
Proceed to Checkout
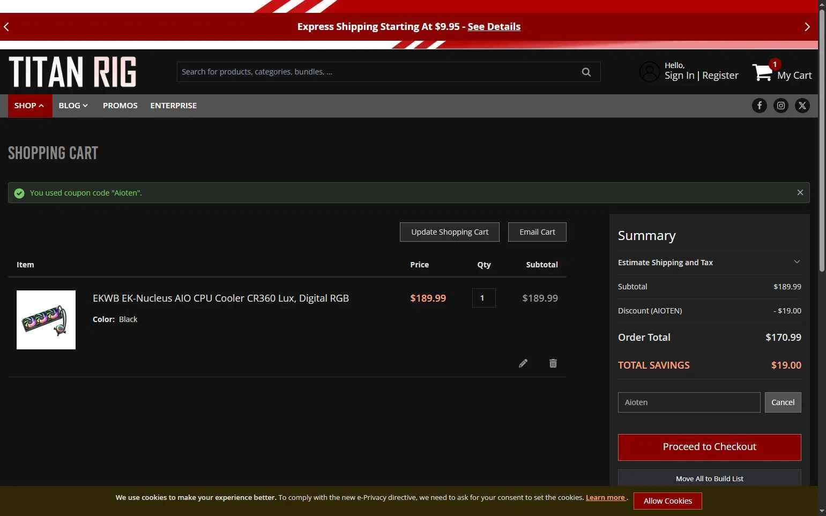click(x=710, y=447)
